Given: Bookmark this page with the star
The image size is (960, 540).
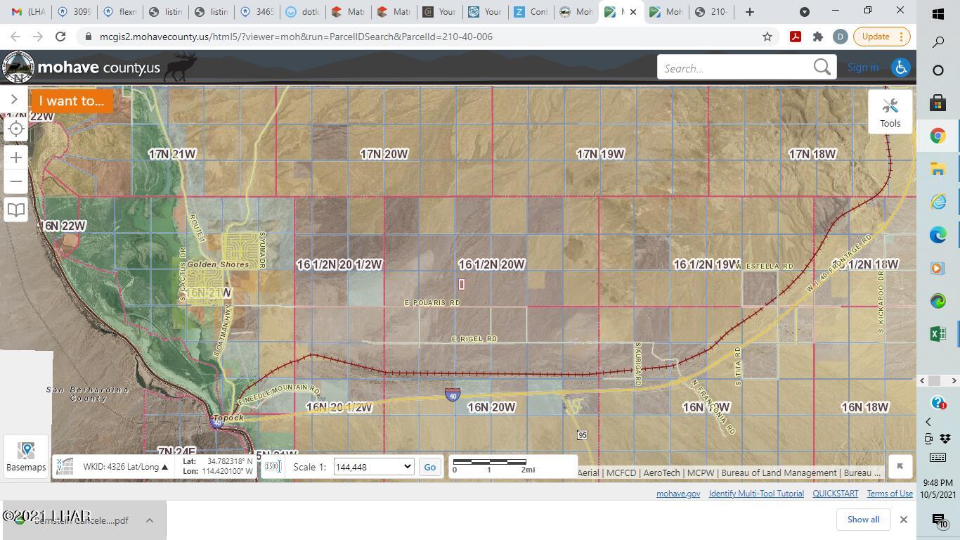Looking at the screenshot, I should click(x=767, y=37).
